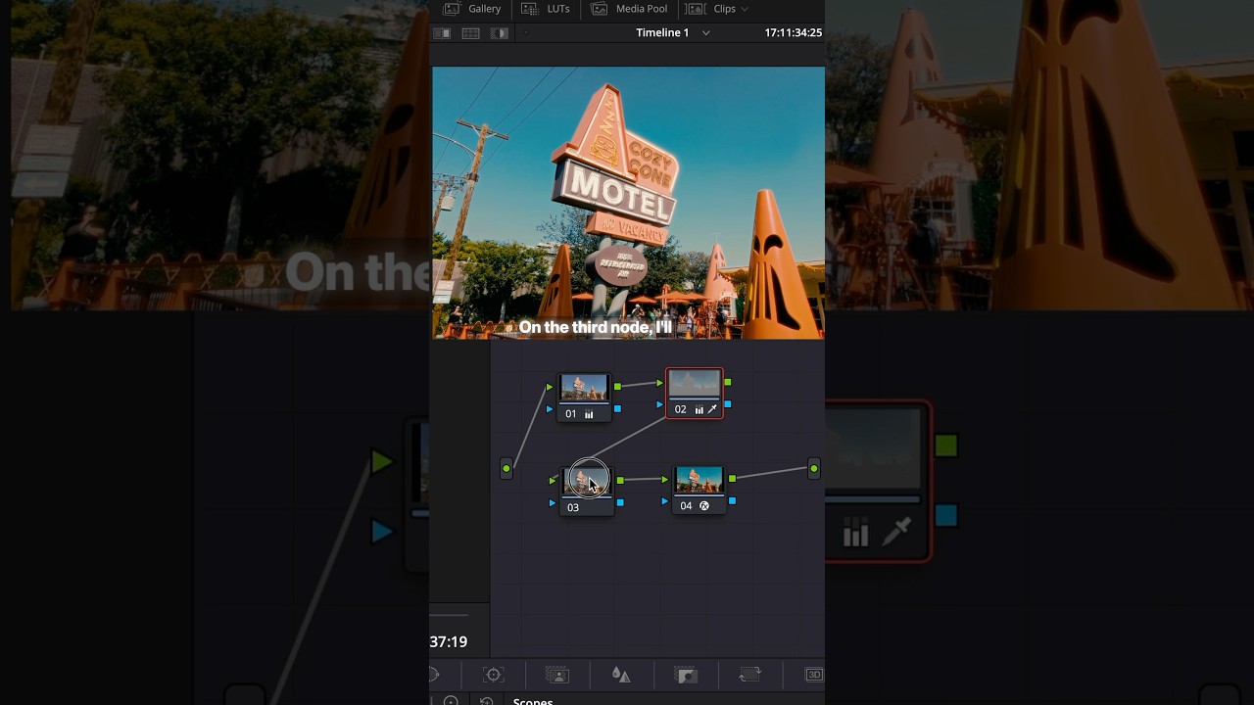Image resolution: width=1254 pixels, height=705 pixels.
Task: Click node 04 blue key input triangle
Action: point(665,501)
